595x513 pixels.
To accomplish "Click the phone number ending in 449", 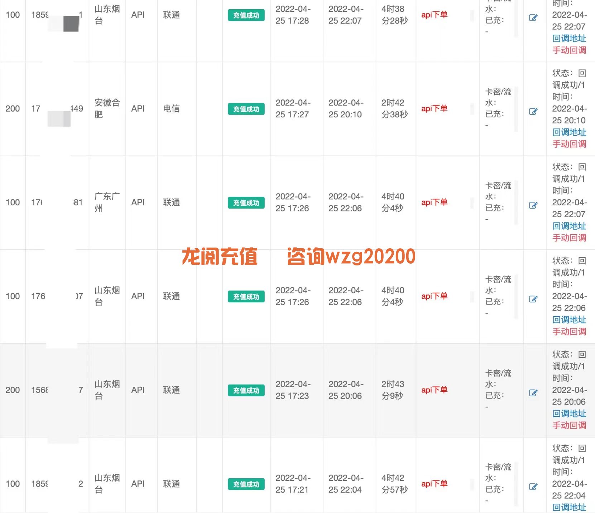I will point(57,108).
